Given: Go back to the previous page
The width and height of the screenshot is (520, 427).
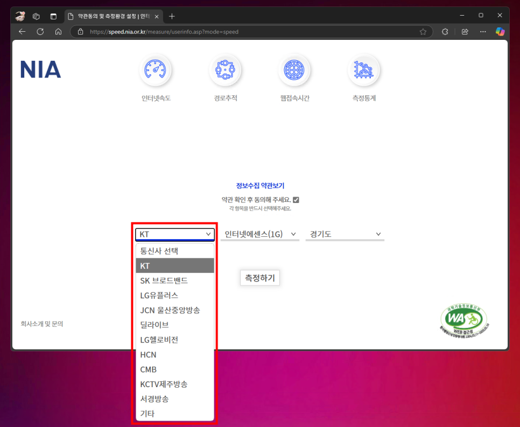Looking at the screenshot, I should pyautogui.click(x=22, y=32).
